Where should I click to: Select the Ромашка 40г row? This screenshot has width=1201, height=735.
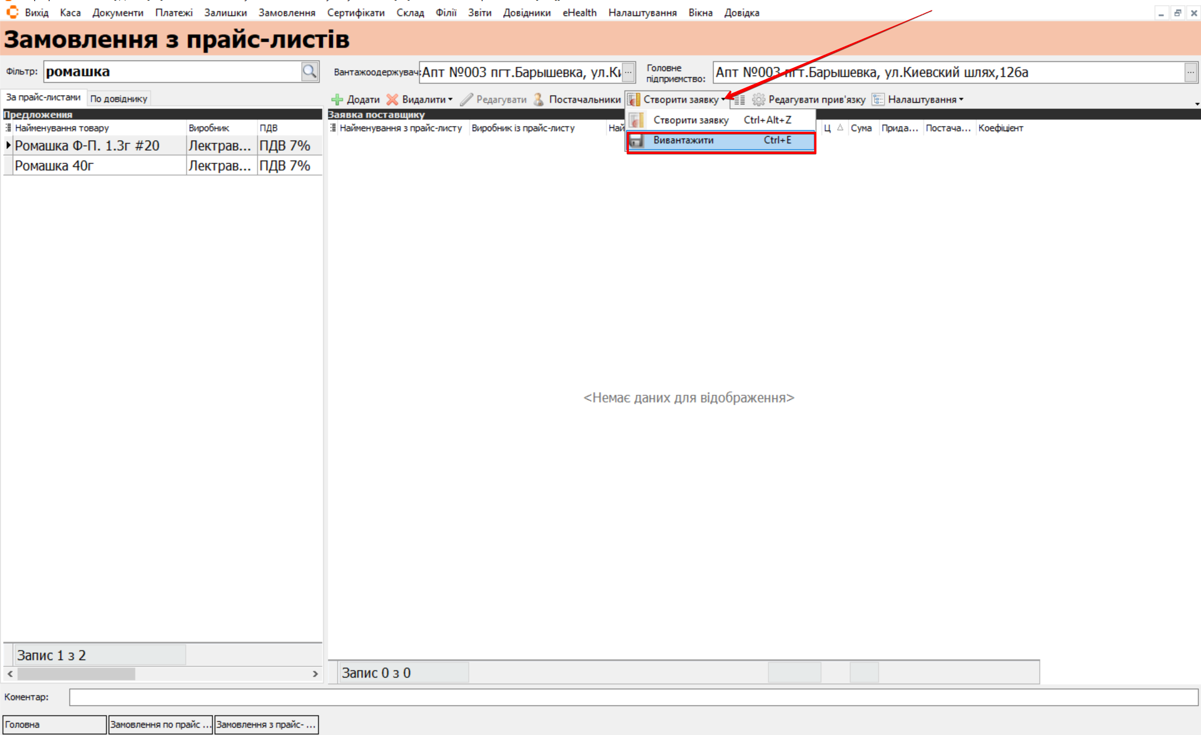click(x=54, y=166)
